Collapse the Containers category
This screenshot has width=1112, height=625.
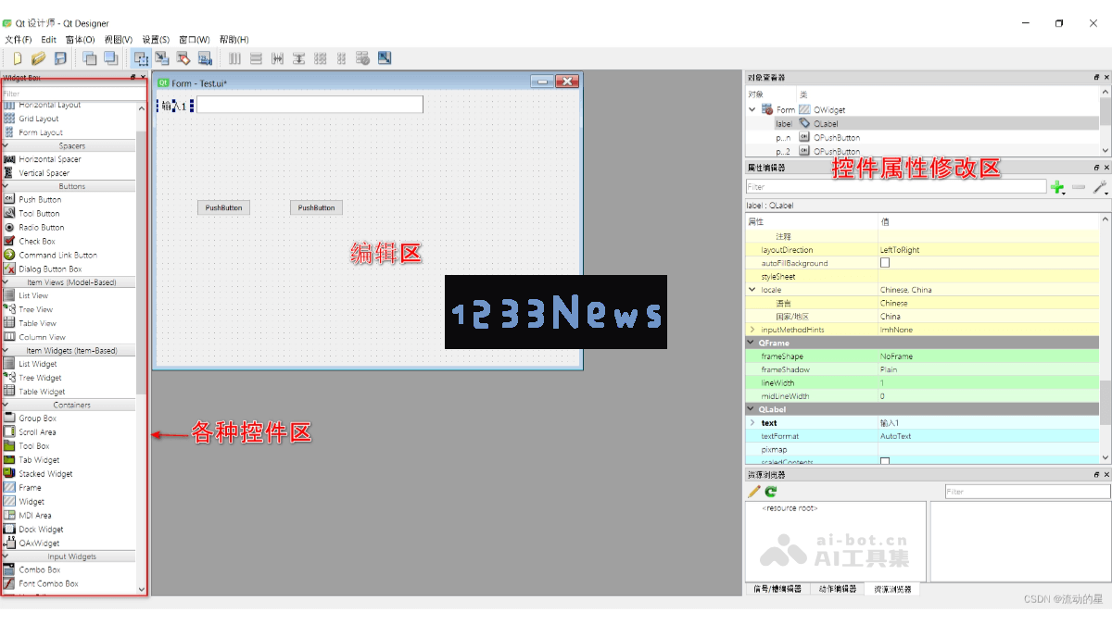coord(6,405)
